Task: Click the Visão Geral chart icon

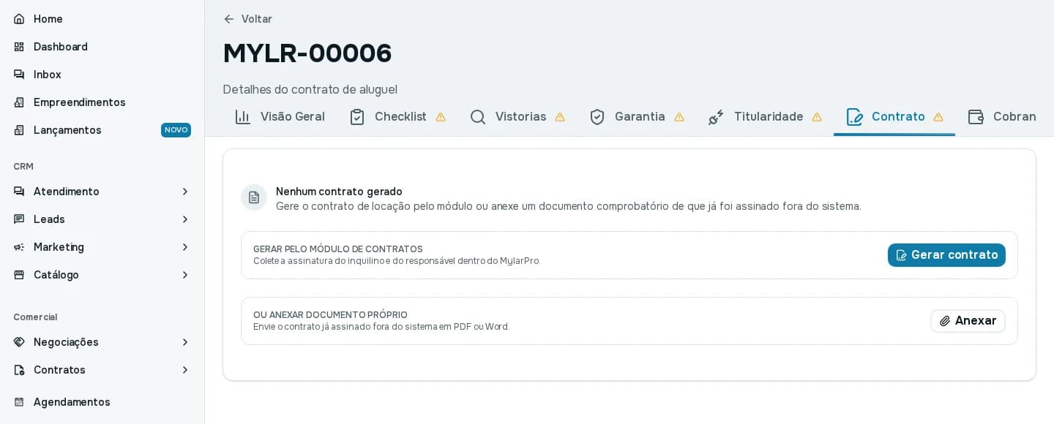Action: tap(243, 117)
